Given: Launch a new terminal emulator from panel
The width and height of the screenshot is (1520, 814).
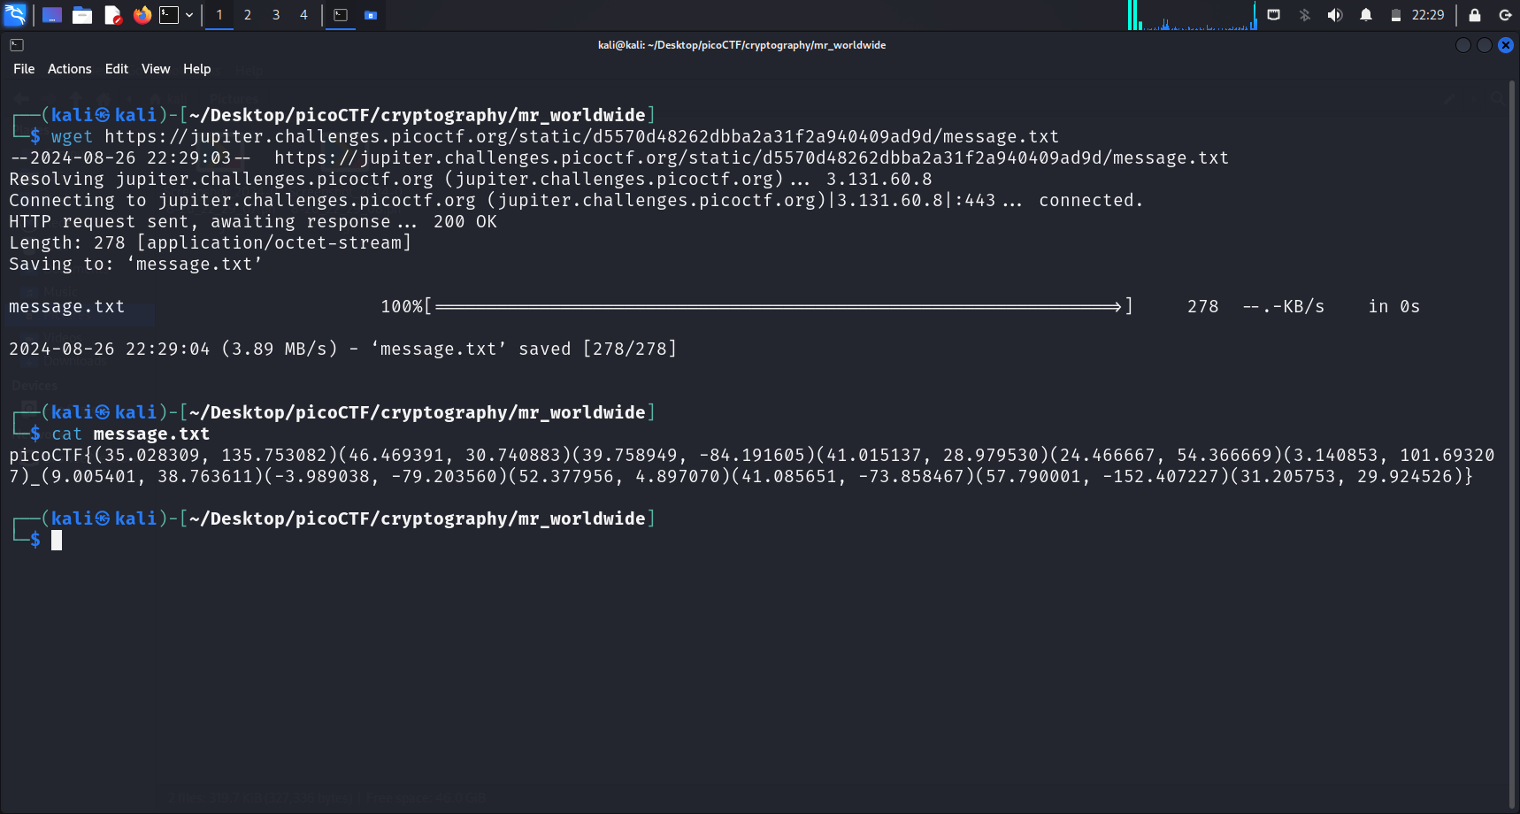Looking at the screenshot, I should [x=169, y=15].
